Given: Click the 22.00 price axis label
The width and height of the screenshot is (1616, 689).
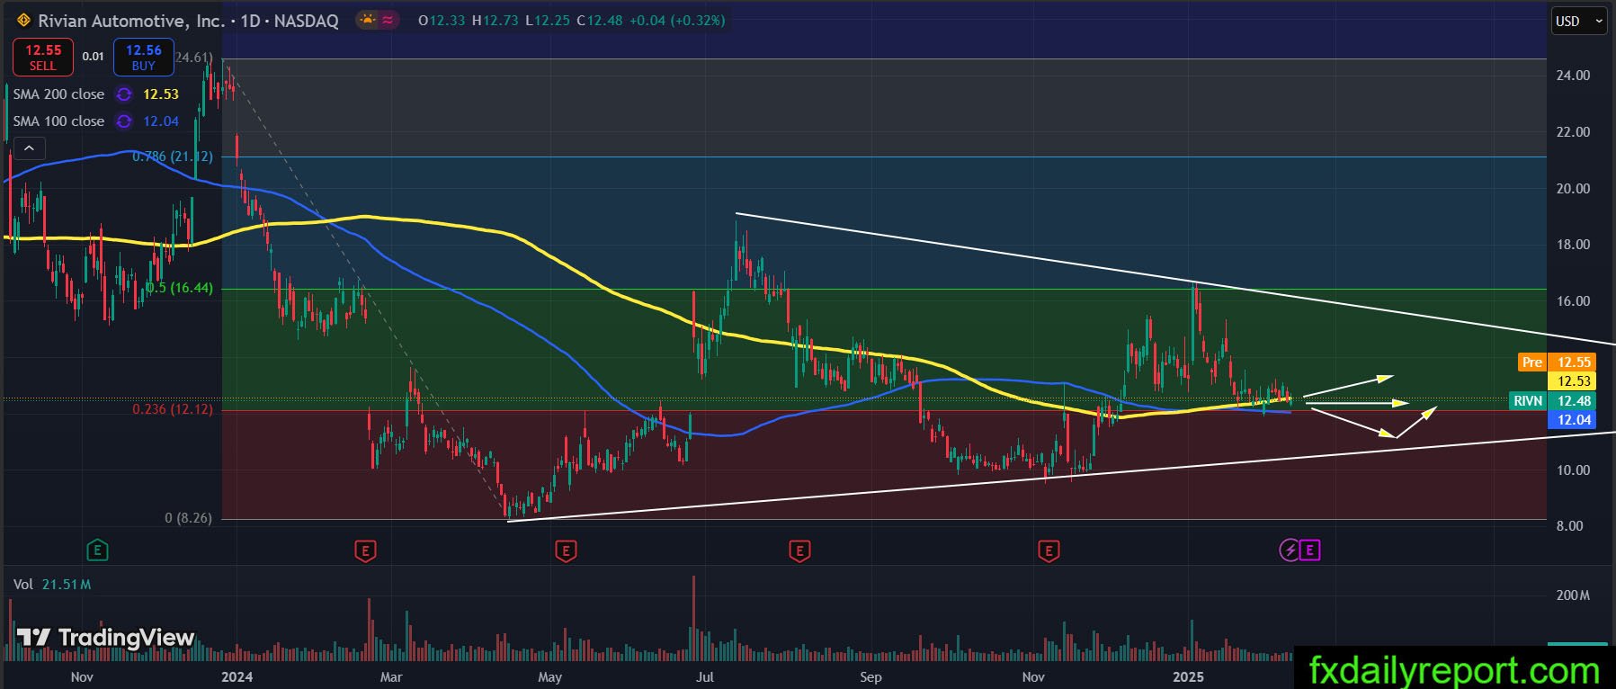Looking at the screenshot, I should coord(1573,132).
